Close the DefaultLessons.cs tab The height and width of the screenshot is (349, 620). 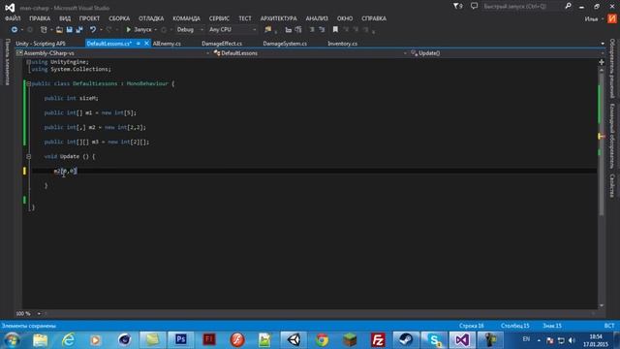click(x=146, y=44)
